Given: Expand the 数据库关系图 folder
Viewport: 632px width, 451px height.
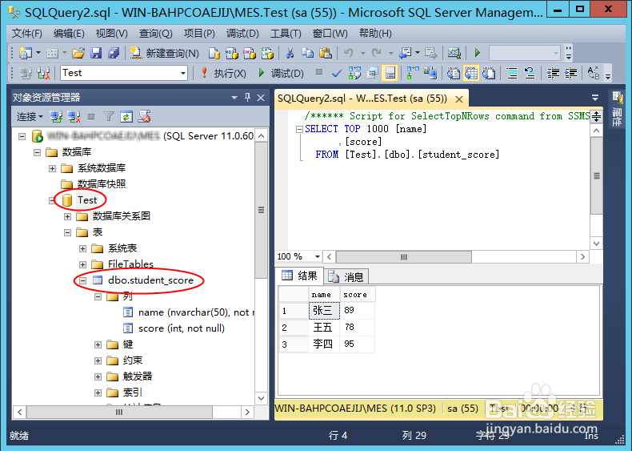Looking at the screenshot, I should click(68, 216).
